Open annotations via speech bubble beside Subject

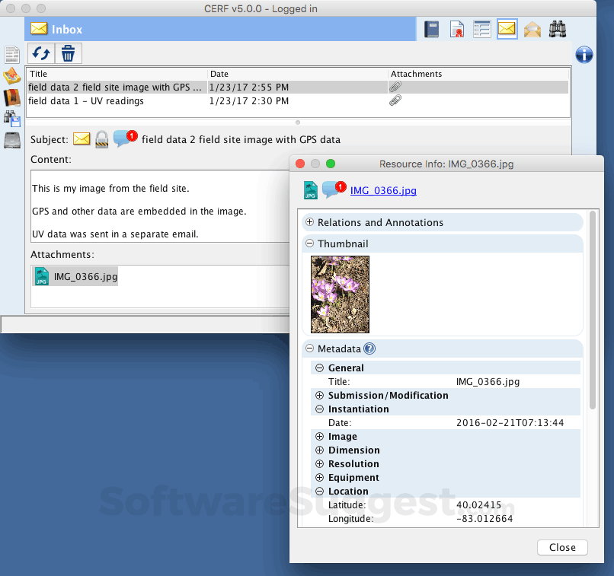(122, 138)
